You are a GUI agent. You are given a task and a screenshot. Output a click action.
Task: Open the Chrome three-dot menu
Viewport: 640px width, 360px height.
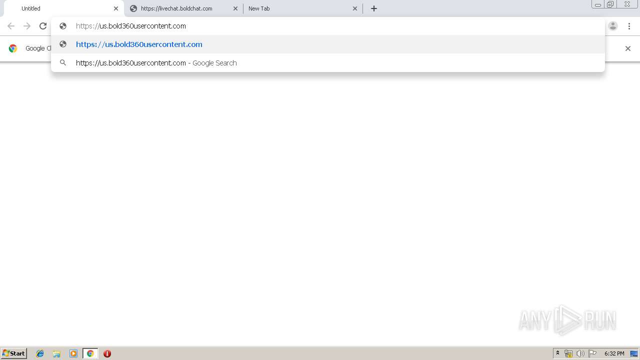629,26
